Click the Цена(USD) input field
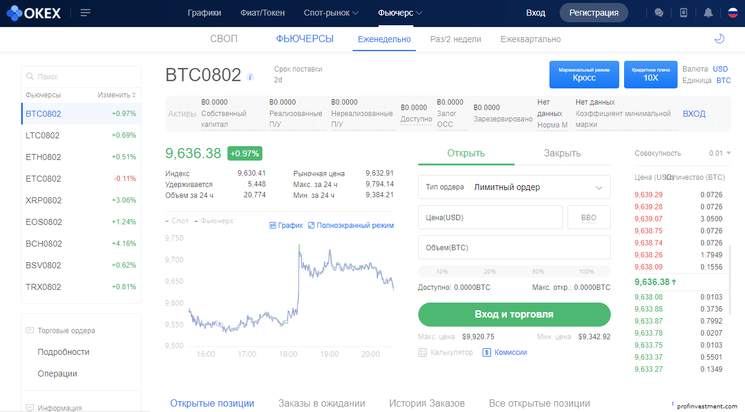The height and width of the screenshot is (412, 745). pyautogui.click(x=490, y=217)
